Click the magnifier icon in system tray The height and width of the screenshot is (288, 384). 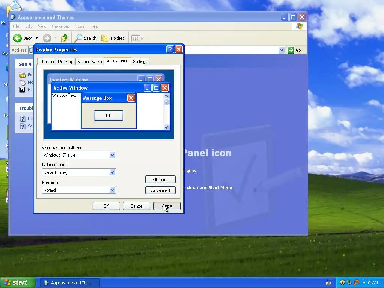356,282
